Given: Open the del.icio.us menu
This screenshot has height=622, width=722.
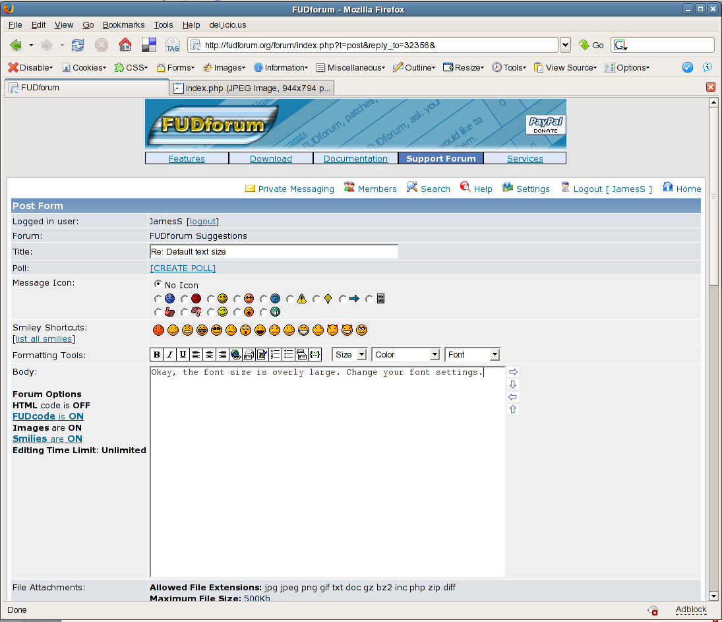Looking at the screenshot, I should click(x=227, y=25).
